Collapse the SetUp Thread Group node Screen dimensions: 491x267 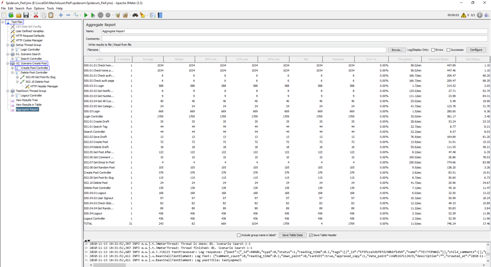pyautogui.click(x=7, y=45)
